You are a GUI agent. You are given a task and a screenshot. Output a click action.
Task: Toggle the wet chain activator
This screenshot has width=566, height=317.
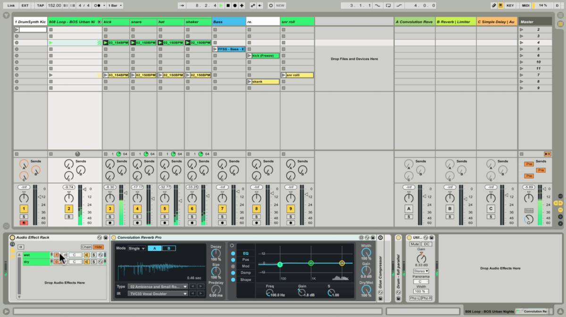pyautogui.click(x=87, y=255)
